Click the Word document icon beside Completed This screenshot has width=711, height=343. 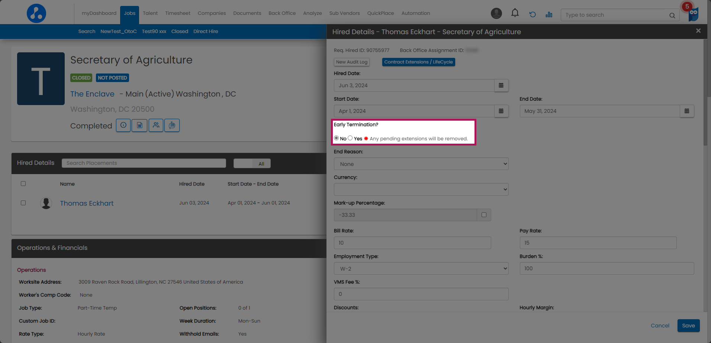pos(139,125)
